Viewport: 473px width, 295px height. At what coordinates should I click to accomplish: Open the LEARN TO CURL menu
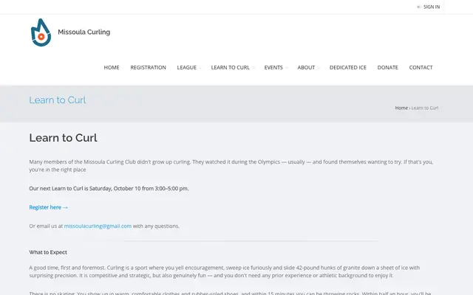[x=230, y=67]
